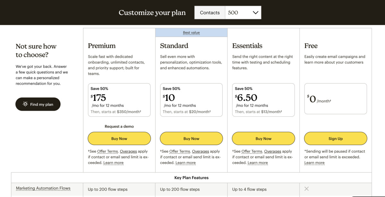Image resolution: width=385 pixels, height=197 pixels.
Task: Click Request a demo under Premium
Action: tap(119, 126)
